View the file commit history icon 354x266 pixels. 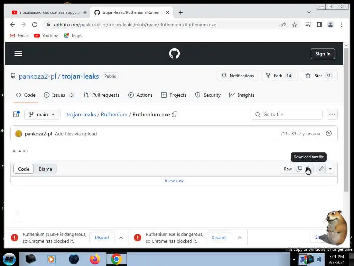coord(329,133)
